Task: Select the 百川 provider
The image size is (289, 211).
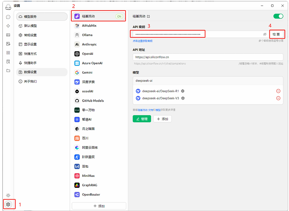Action: [x=99, y=138]
